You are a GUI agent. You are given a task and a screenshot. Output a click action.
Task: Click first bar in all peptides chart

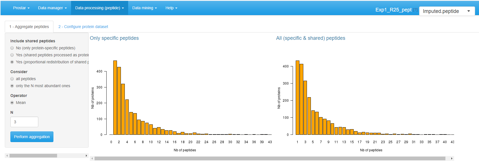click(297, 98)
